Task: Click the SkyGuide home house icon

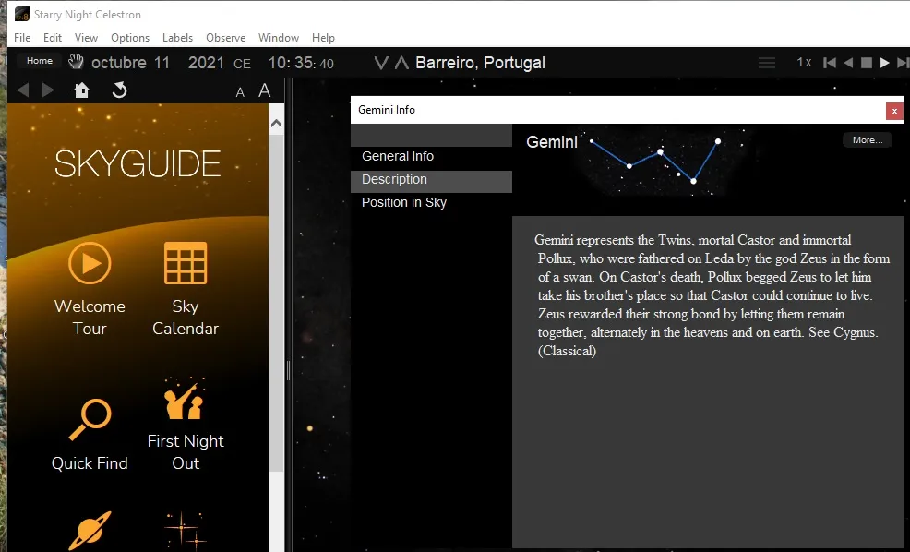Action: point(82,90)
